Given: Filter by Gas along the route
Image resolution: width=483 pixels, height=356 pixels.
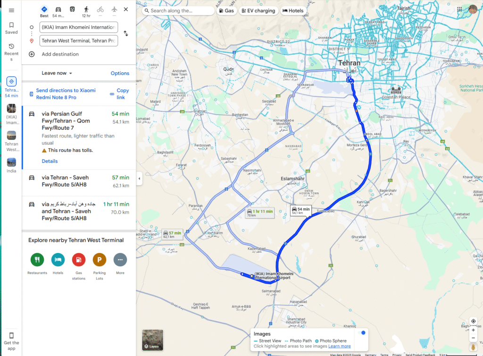Looking at the screenshot, I should [x=226, y=10].
